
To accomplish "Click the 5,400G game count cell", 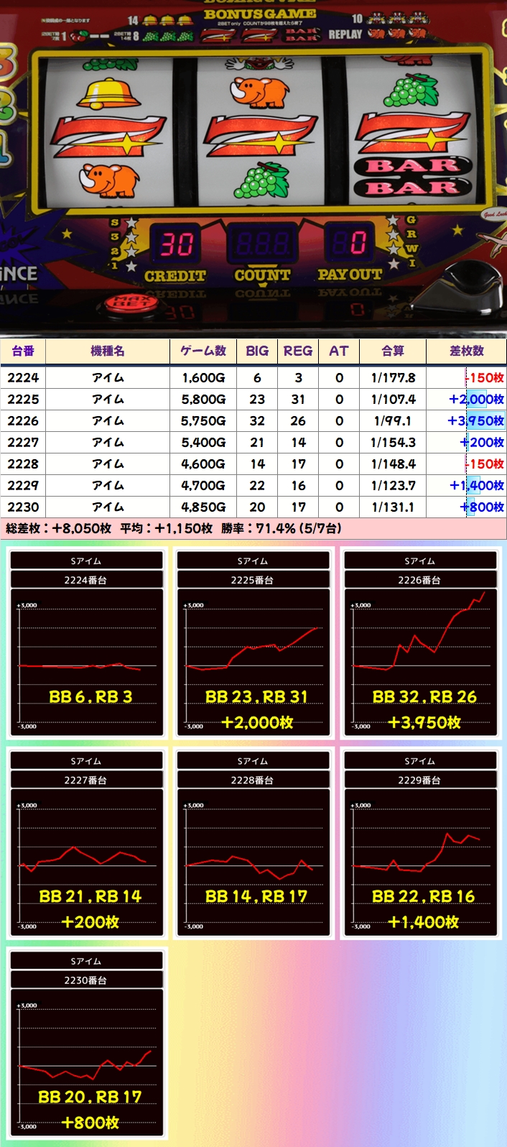I will [x=203, y=442].
